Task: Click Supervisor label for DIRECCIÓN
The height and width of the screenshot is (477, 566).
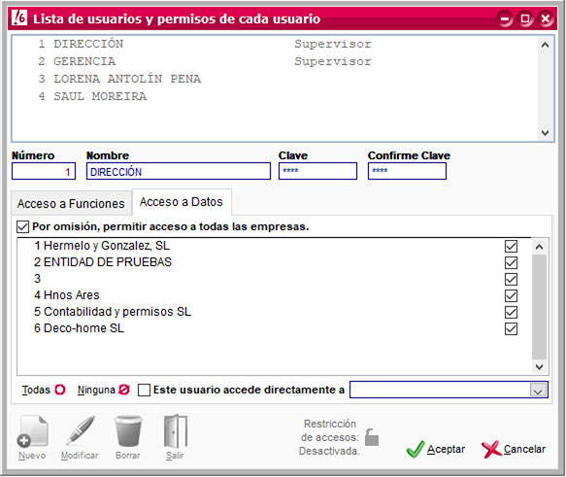Action: (x=333, y=44)
